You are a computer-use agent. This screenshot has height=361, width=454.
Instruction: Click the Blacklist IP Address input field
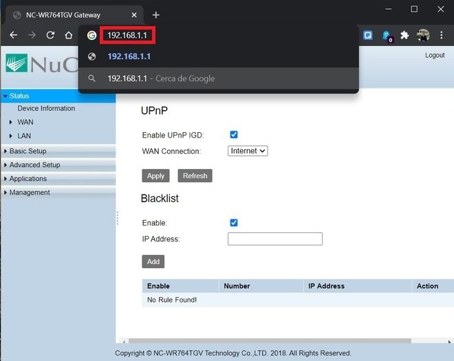pyautogui.click(x=274, y=239)
